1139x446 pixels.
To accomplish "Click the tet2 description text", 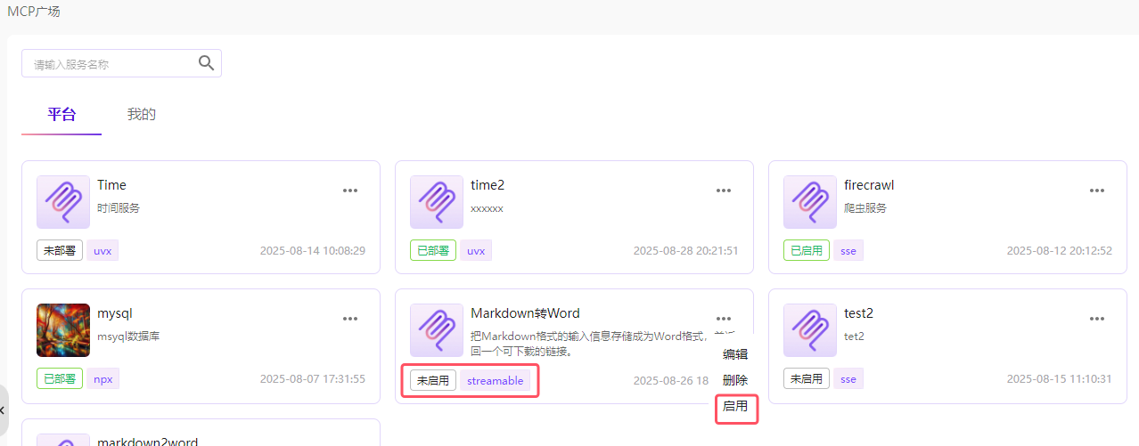I will [854, 336].
